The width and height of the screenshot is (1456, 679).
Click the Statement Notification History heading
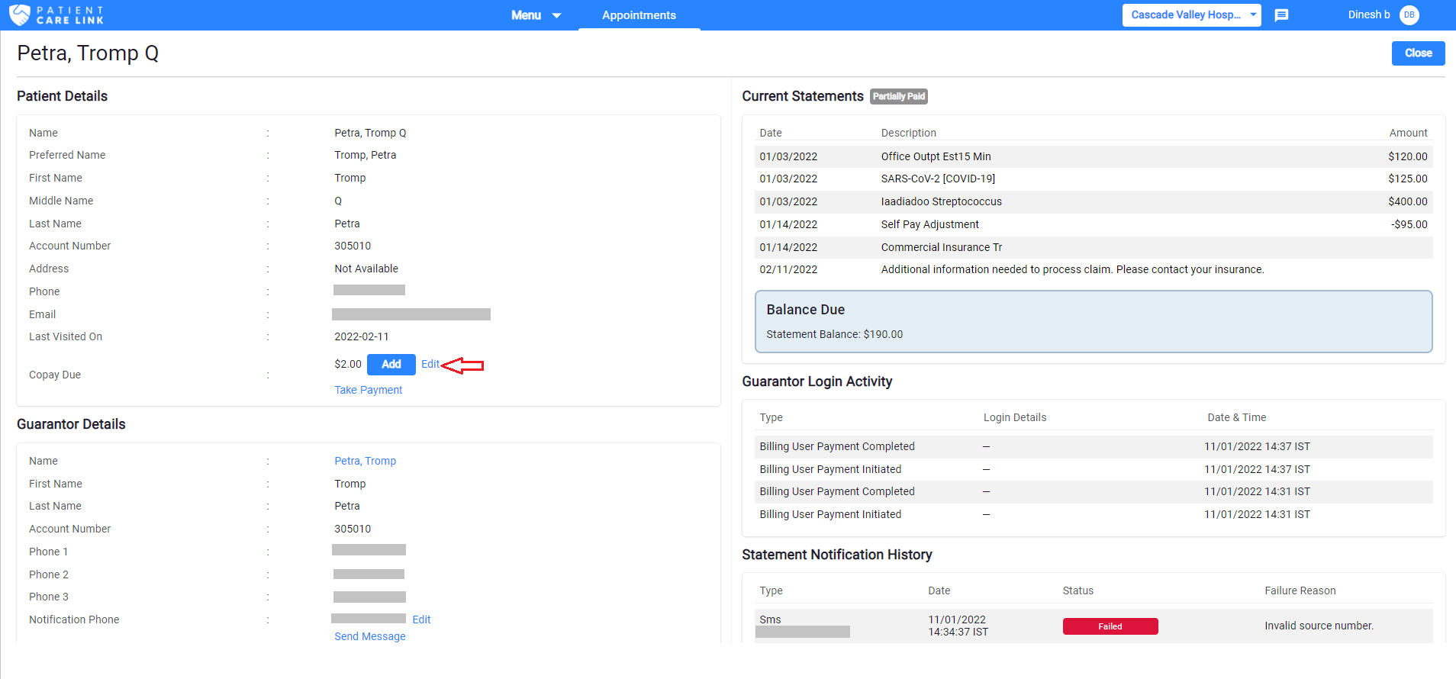point(836,555)
